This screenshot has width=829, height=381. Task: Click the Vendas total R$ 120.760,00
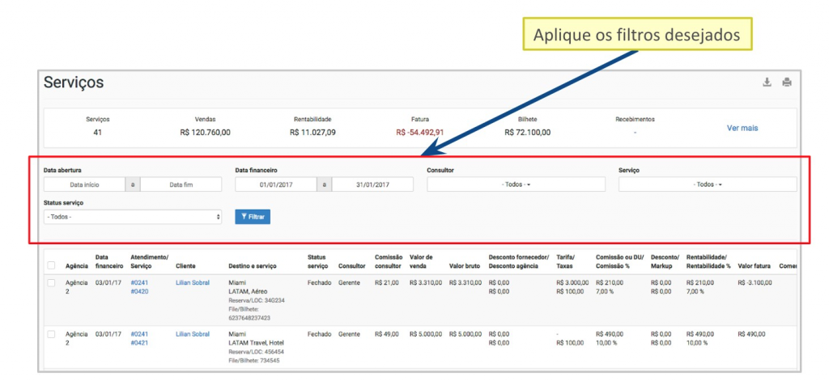coord(205,133)
